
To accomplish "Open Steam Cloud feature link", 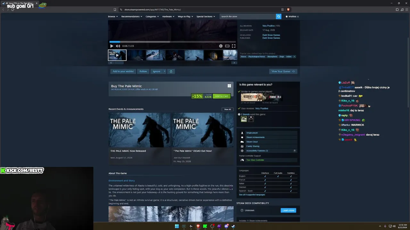I will click(x=252, y=142).
